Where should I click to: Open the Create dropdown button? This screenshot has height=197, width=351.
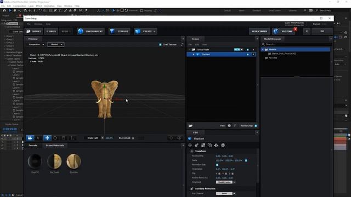click(145, 31)
